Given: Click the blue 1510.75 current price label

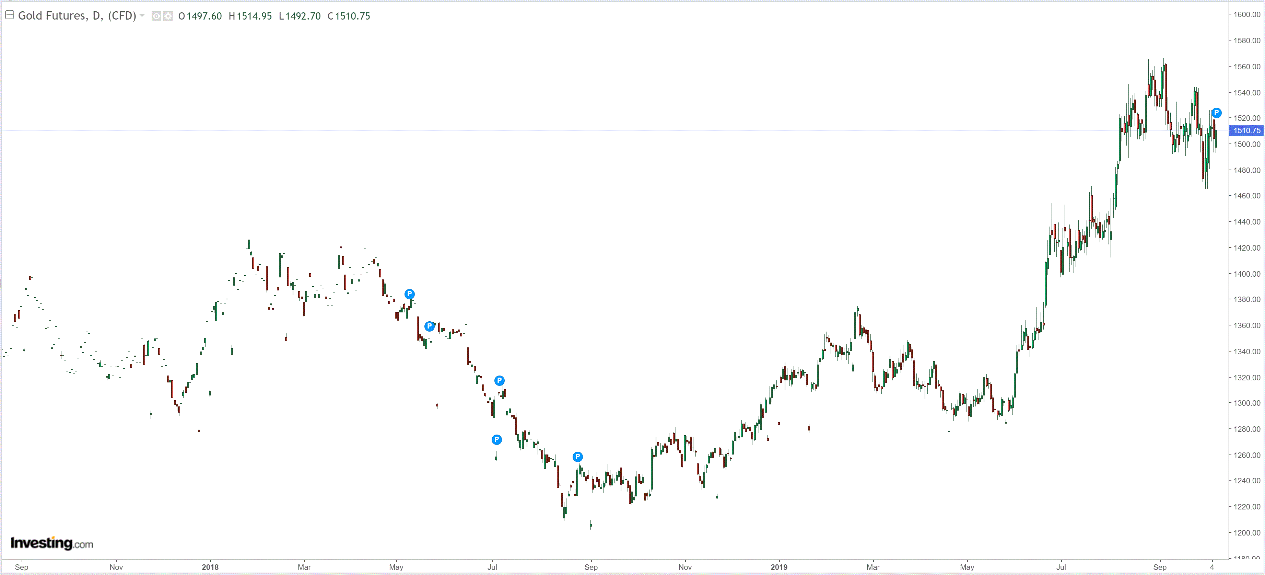Looking at the screenshot, I should (x=1246, y=130).
